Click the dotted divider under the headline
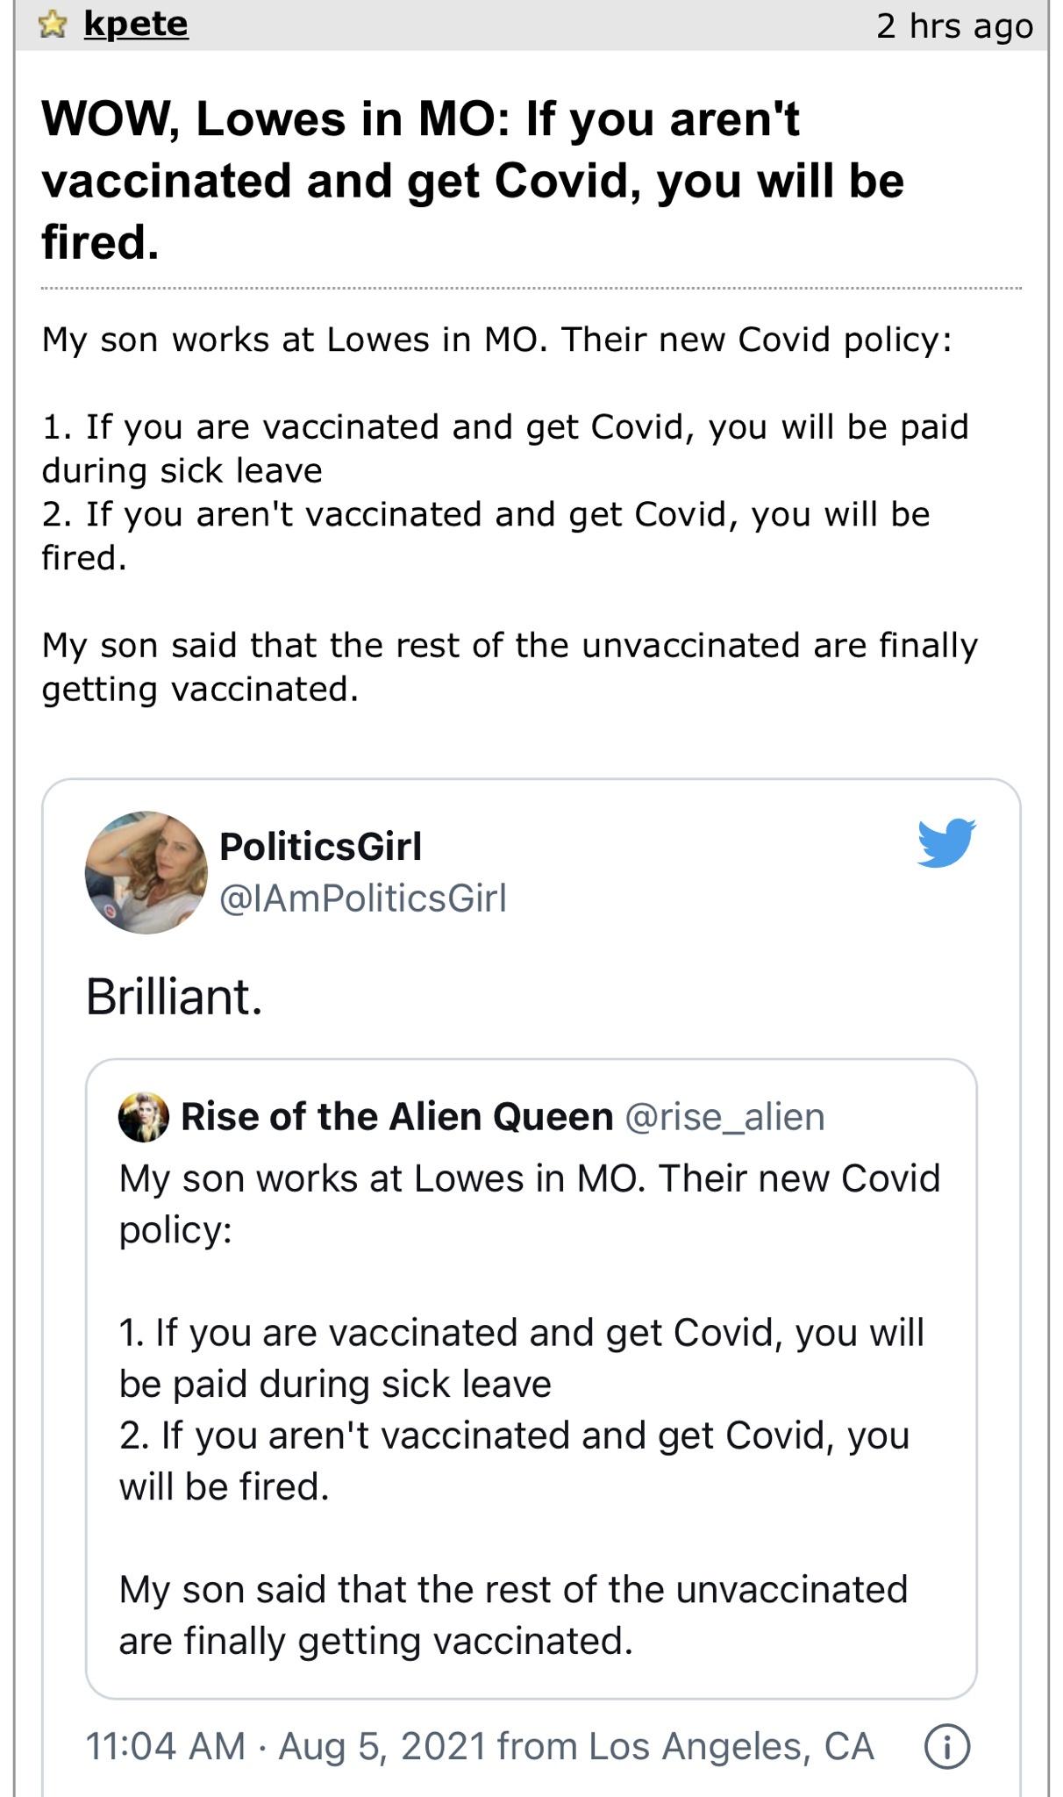The height and width of the screenshot is (1797, 1063). 531,285
